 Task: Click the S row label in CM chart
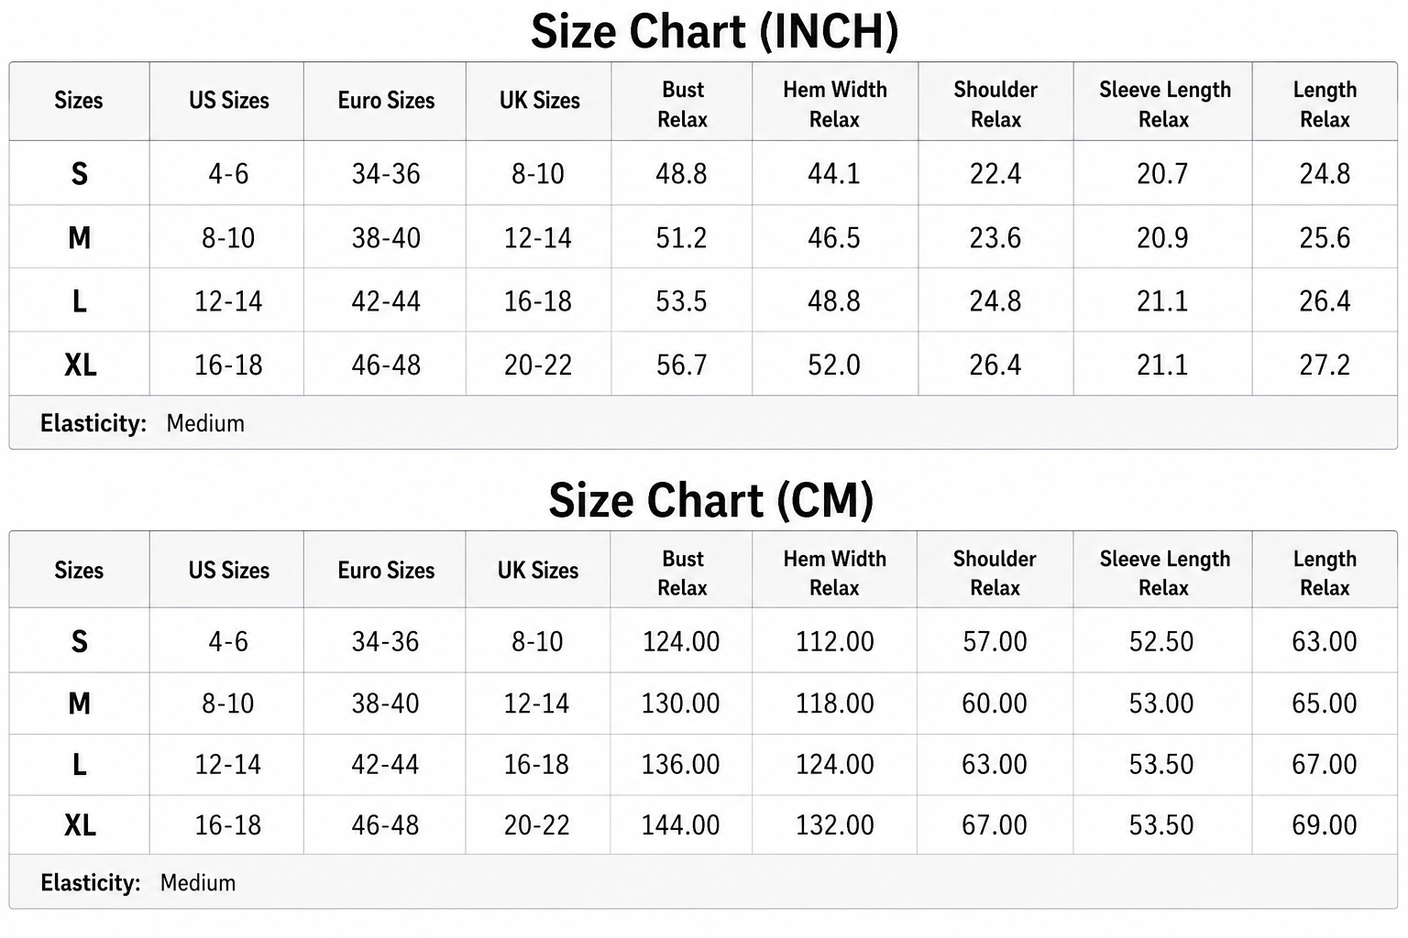(80, 641)
